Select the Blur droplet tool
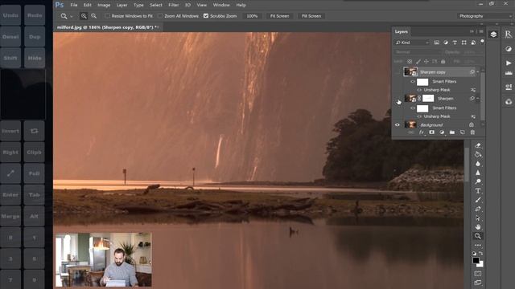The width and height of the screenshot is (515, 289). click(x=478, y=164)
